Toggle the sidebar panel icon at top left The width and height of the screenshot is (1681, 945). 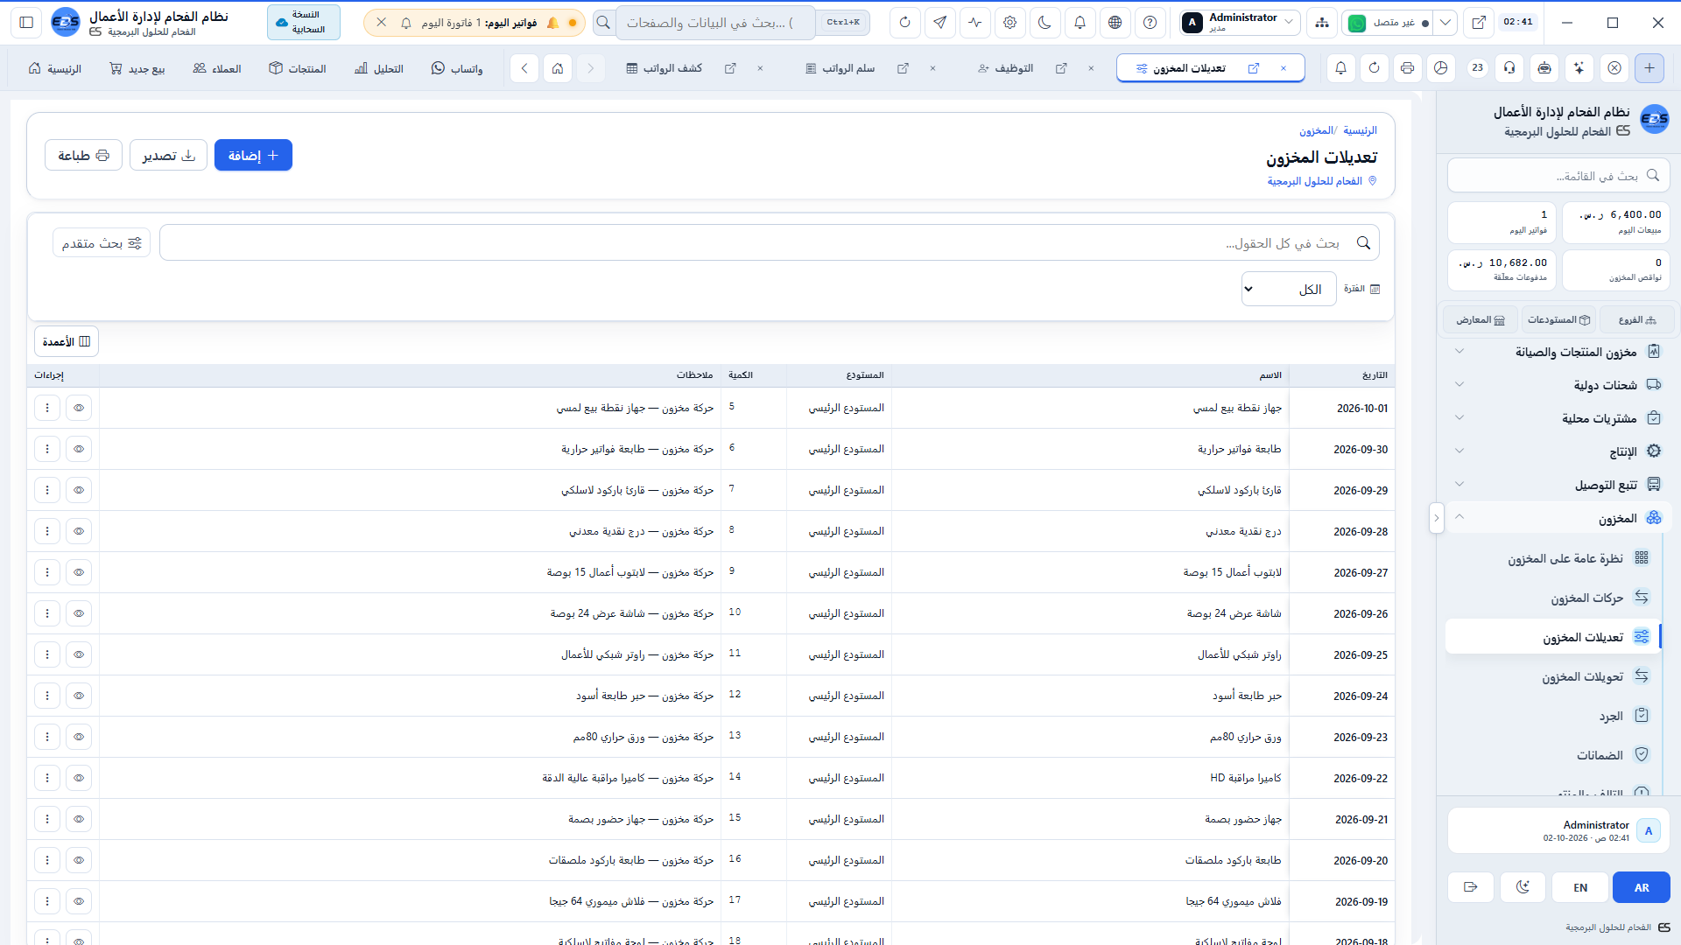pyautogui.click(x=26, y=23)
